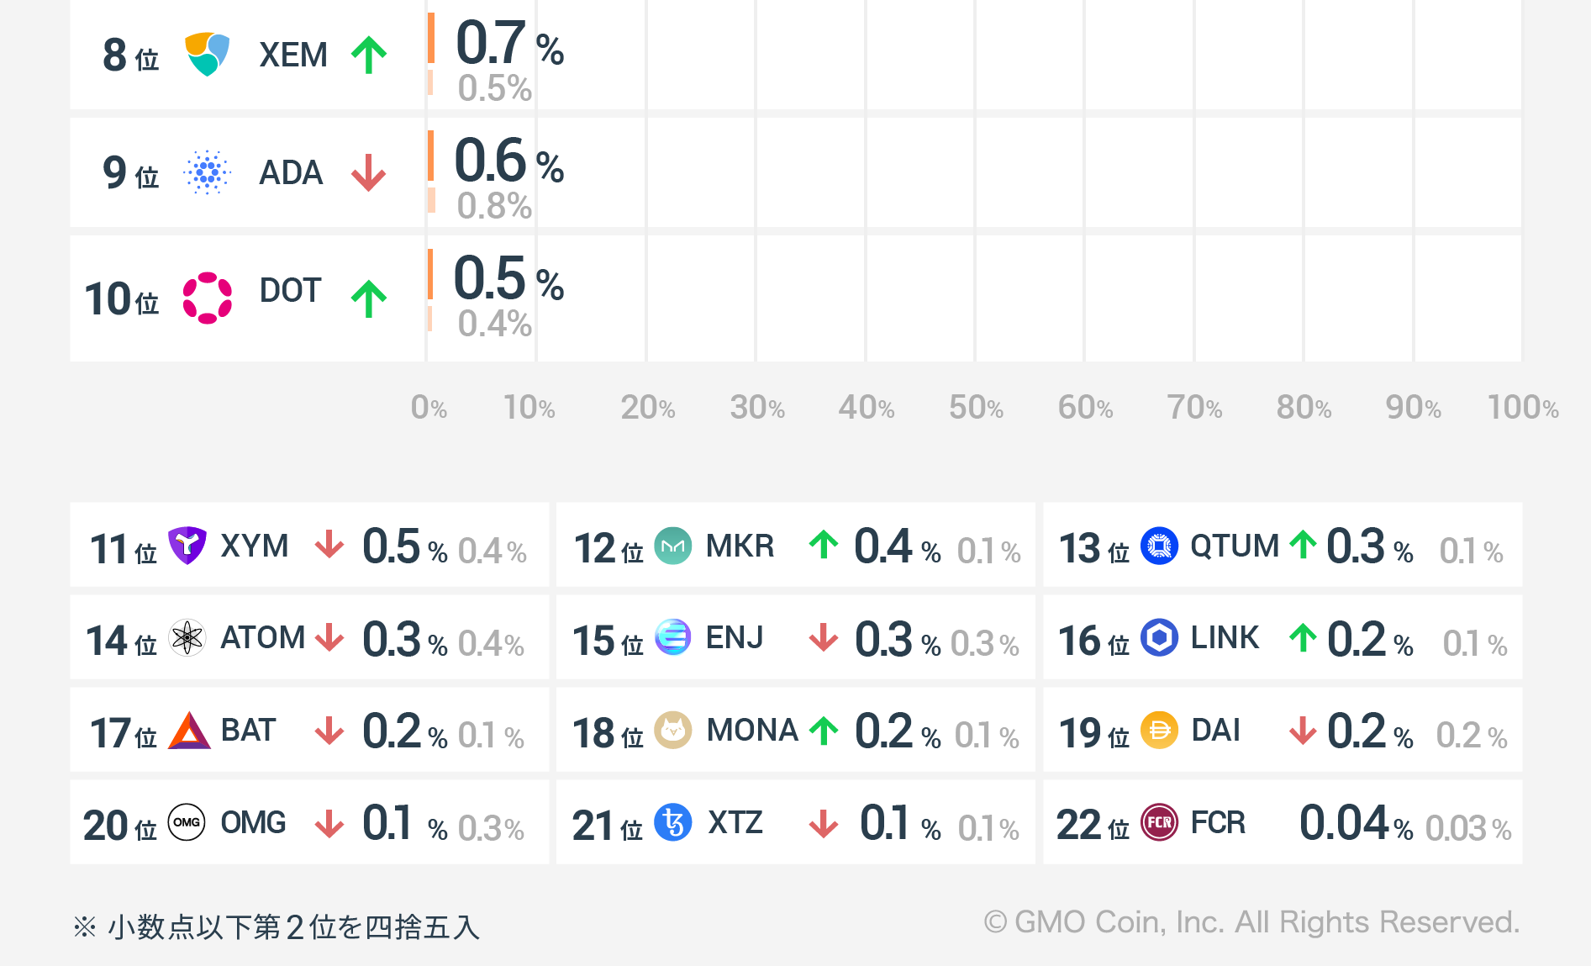Click the orange DAI coin icon
1591x966 pixels.
point(1159,730)
